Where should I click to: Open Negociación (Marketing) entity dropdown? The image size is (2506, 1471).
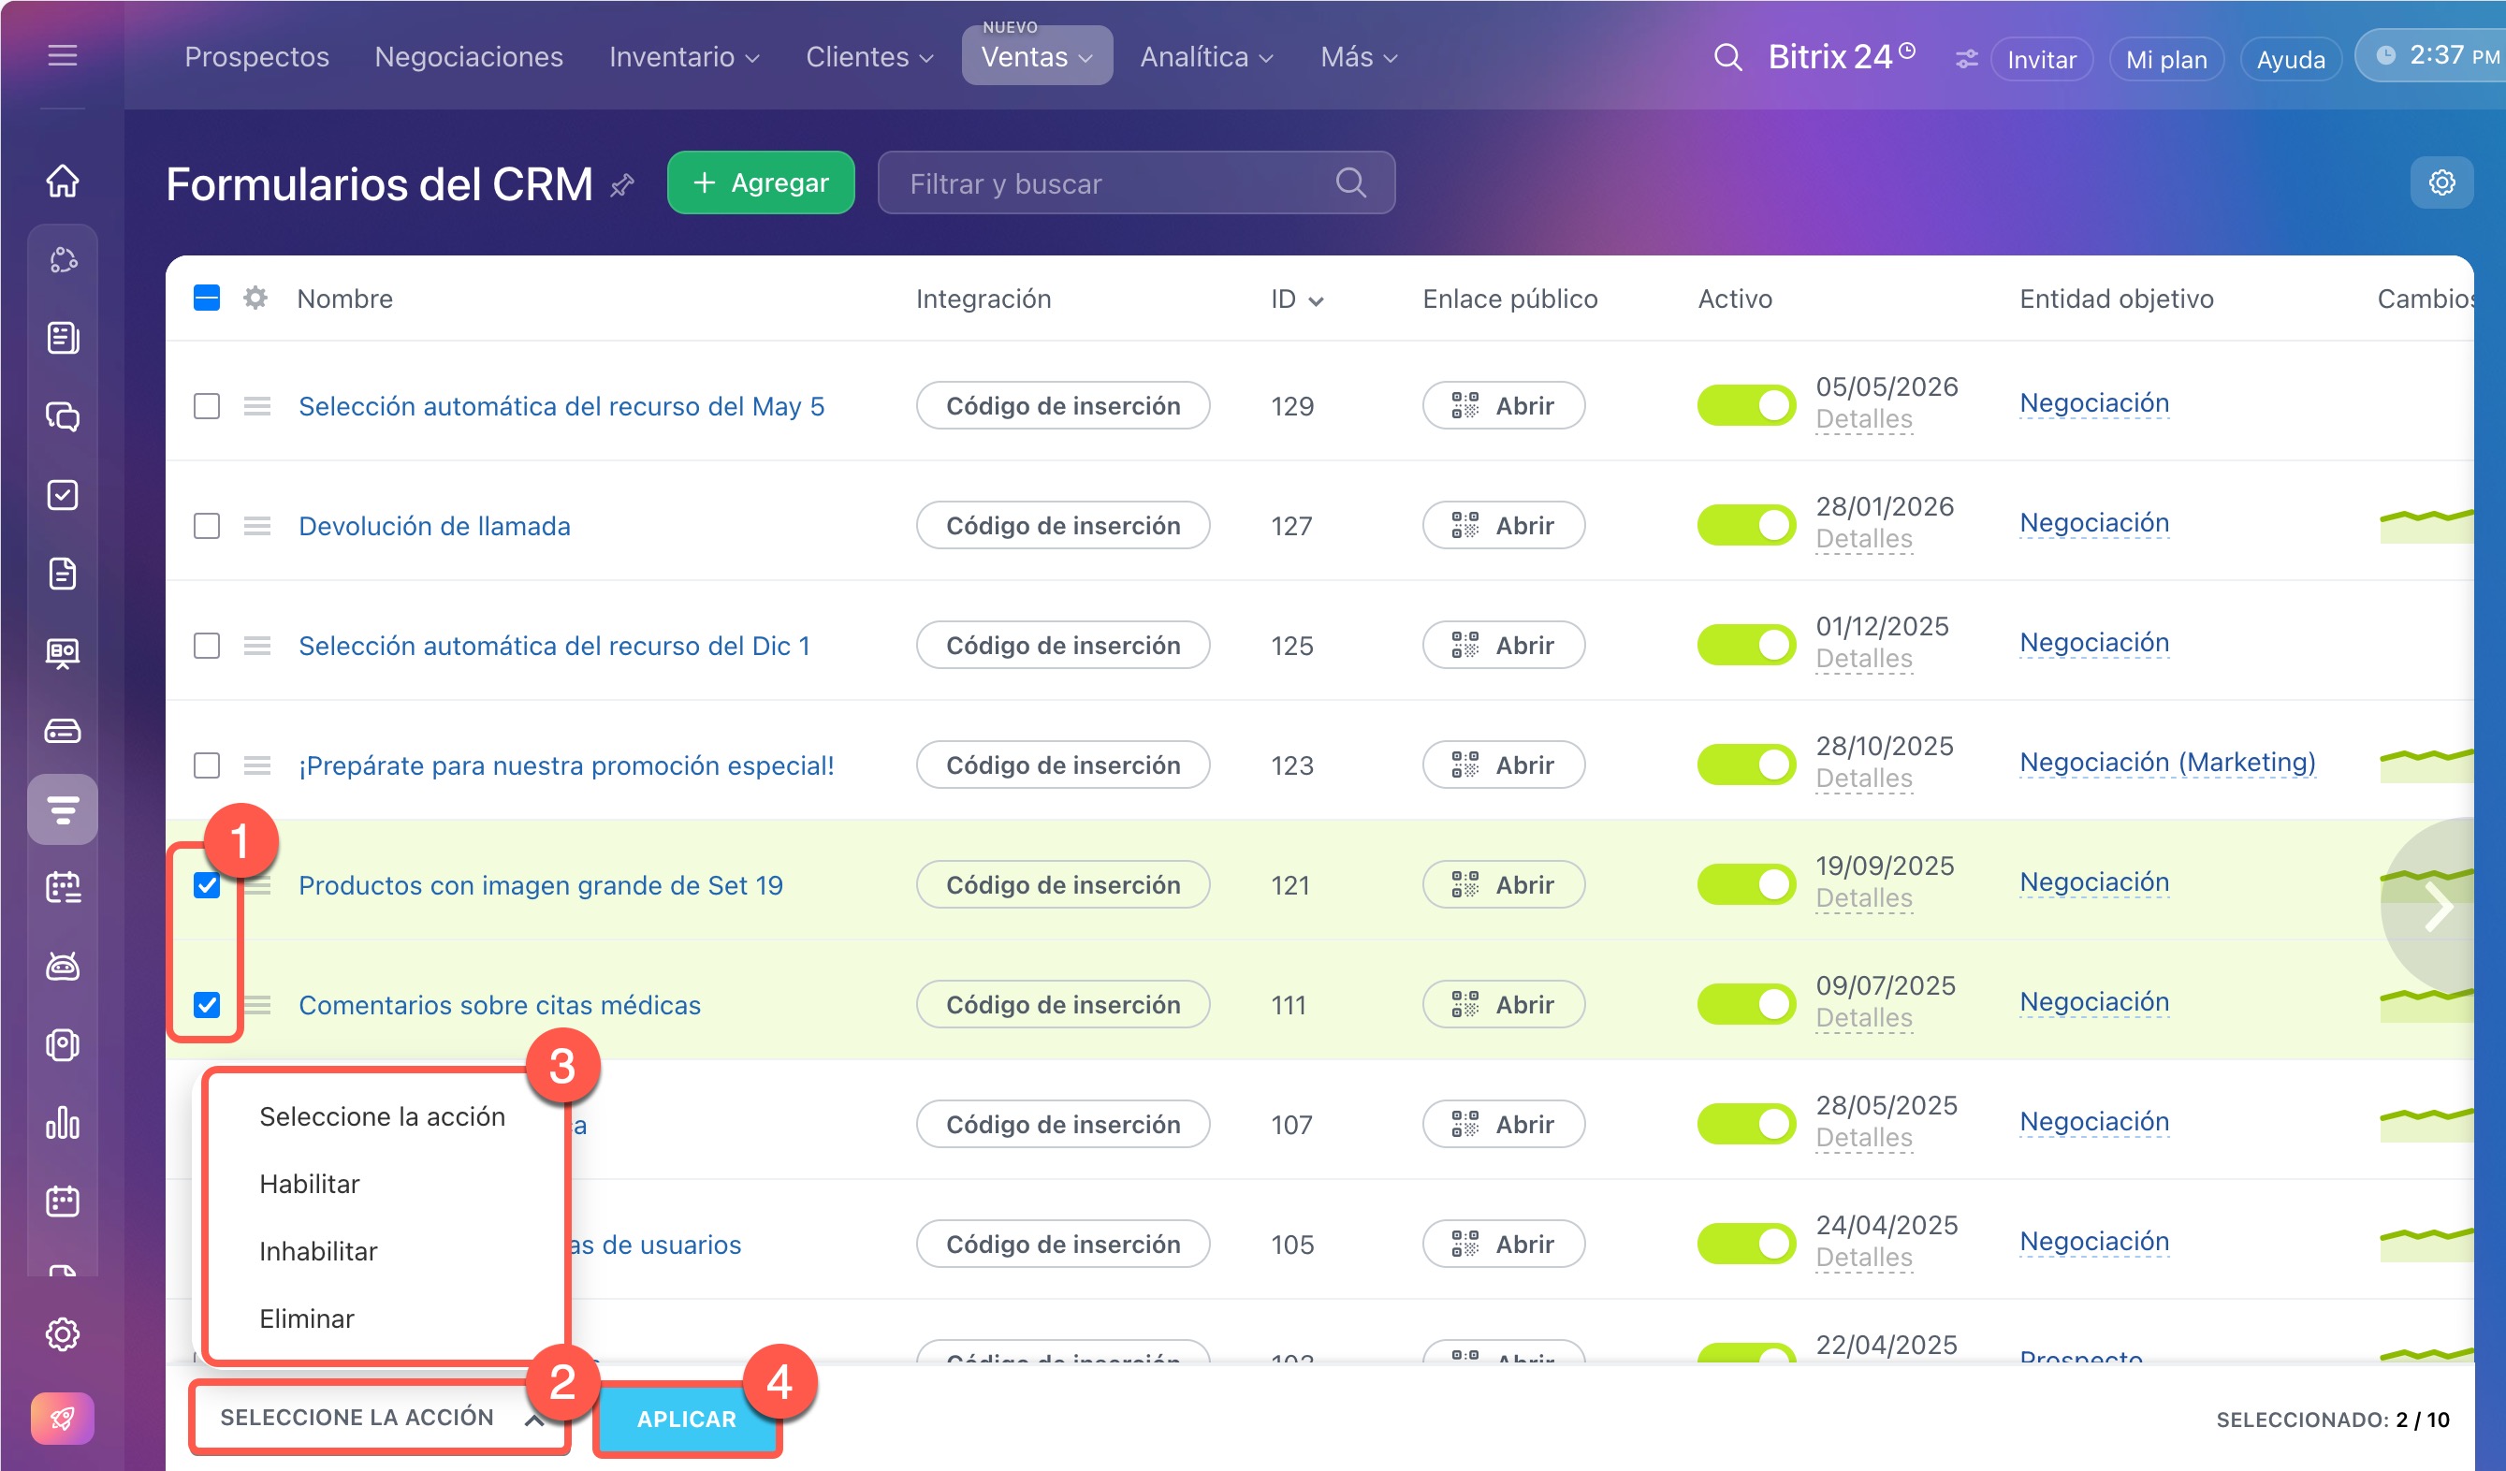click(x=2168, y=762)
